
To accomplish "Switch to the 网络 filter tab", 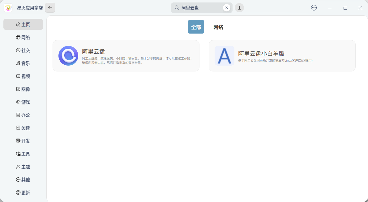I will coord(218,27).
